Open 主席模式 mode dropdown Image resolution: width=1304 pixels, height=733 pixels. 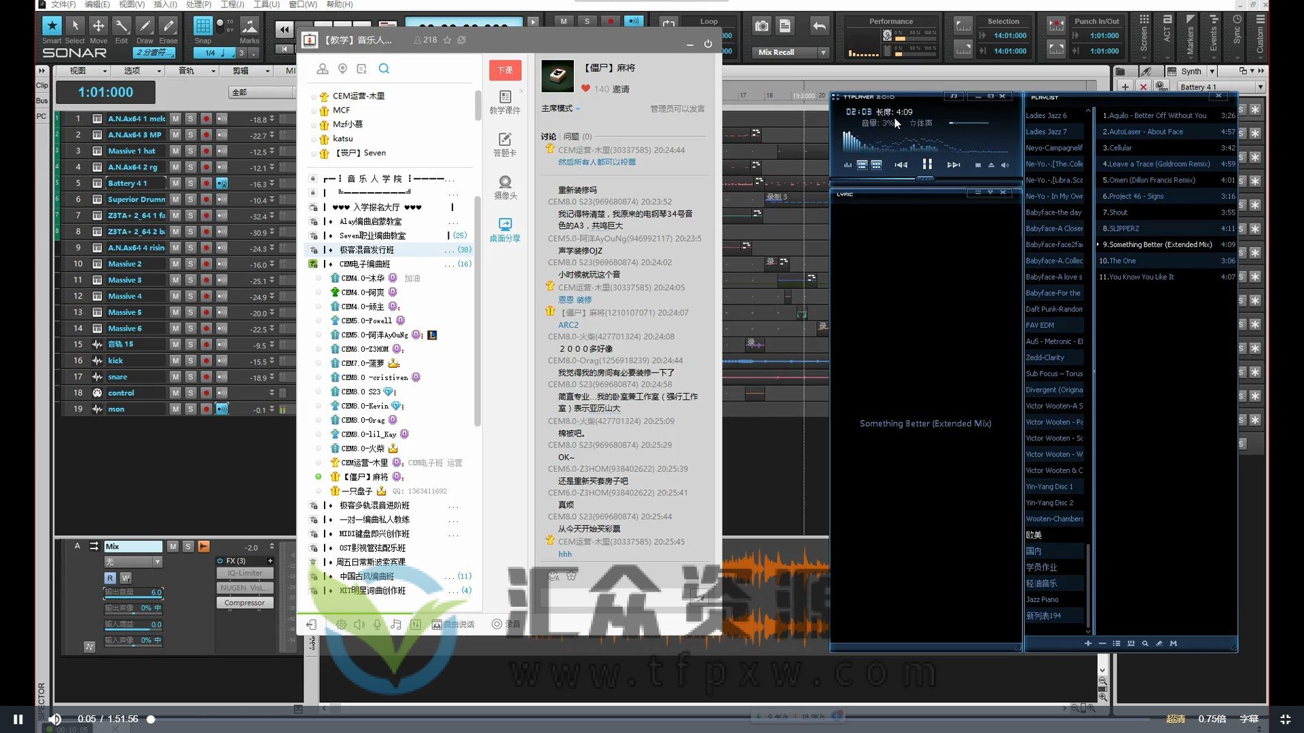click(x=561, y=109)
